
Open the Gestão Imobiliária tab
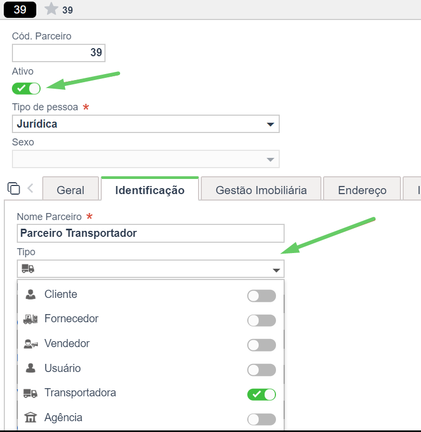coord(261,190)
